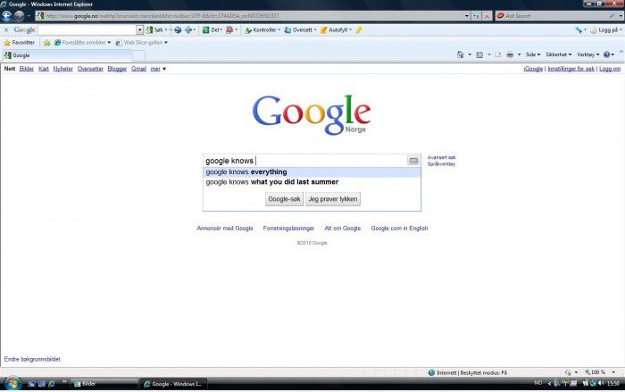Click the Logg inn link

click(610, 69)
